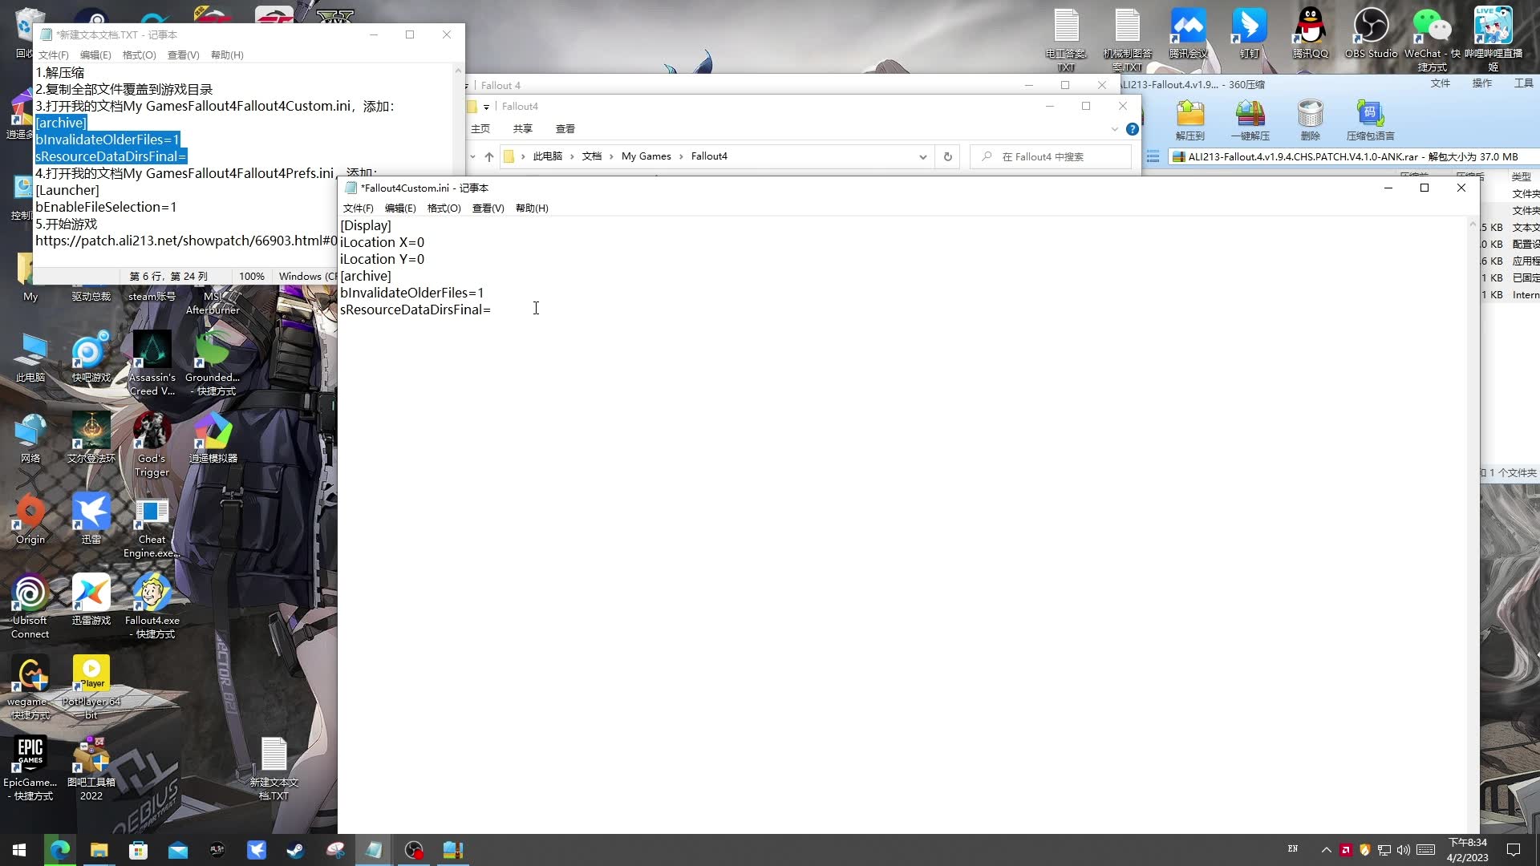Go up one folder level in explorer
This screenshot has width=1540, height=866.
tap(489, 156)
